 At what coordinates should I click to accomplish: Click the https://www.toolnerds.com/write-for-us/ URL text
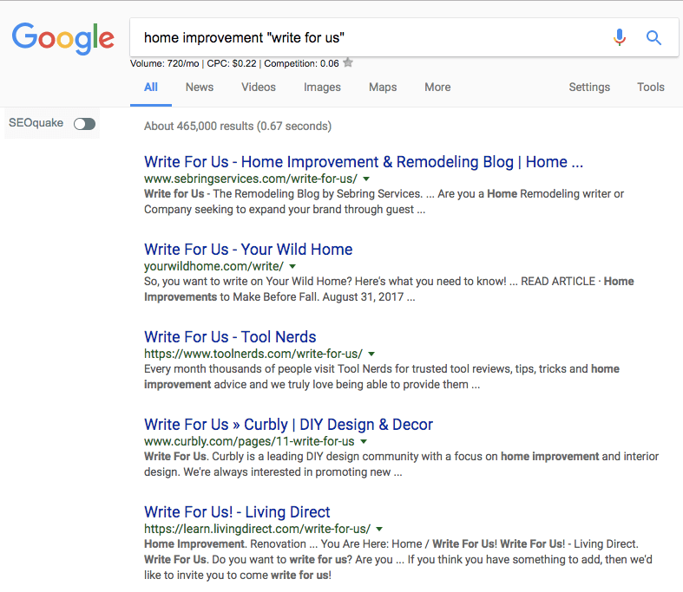pyautogui.click(x=253, y=354)
